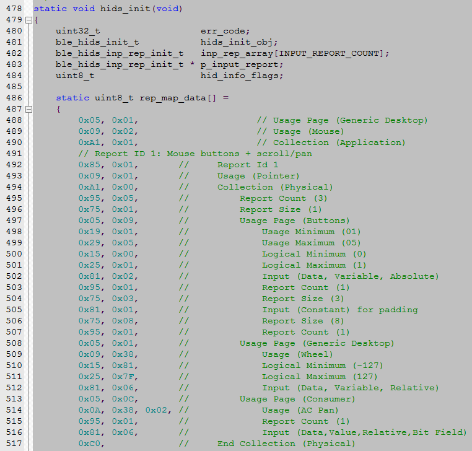472x451 pixels.
Task: Click the hex value 0x0A on line 514
Action: click(89, 409)
